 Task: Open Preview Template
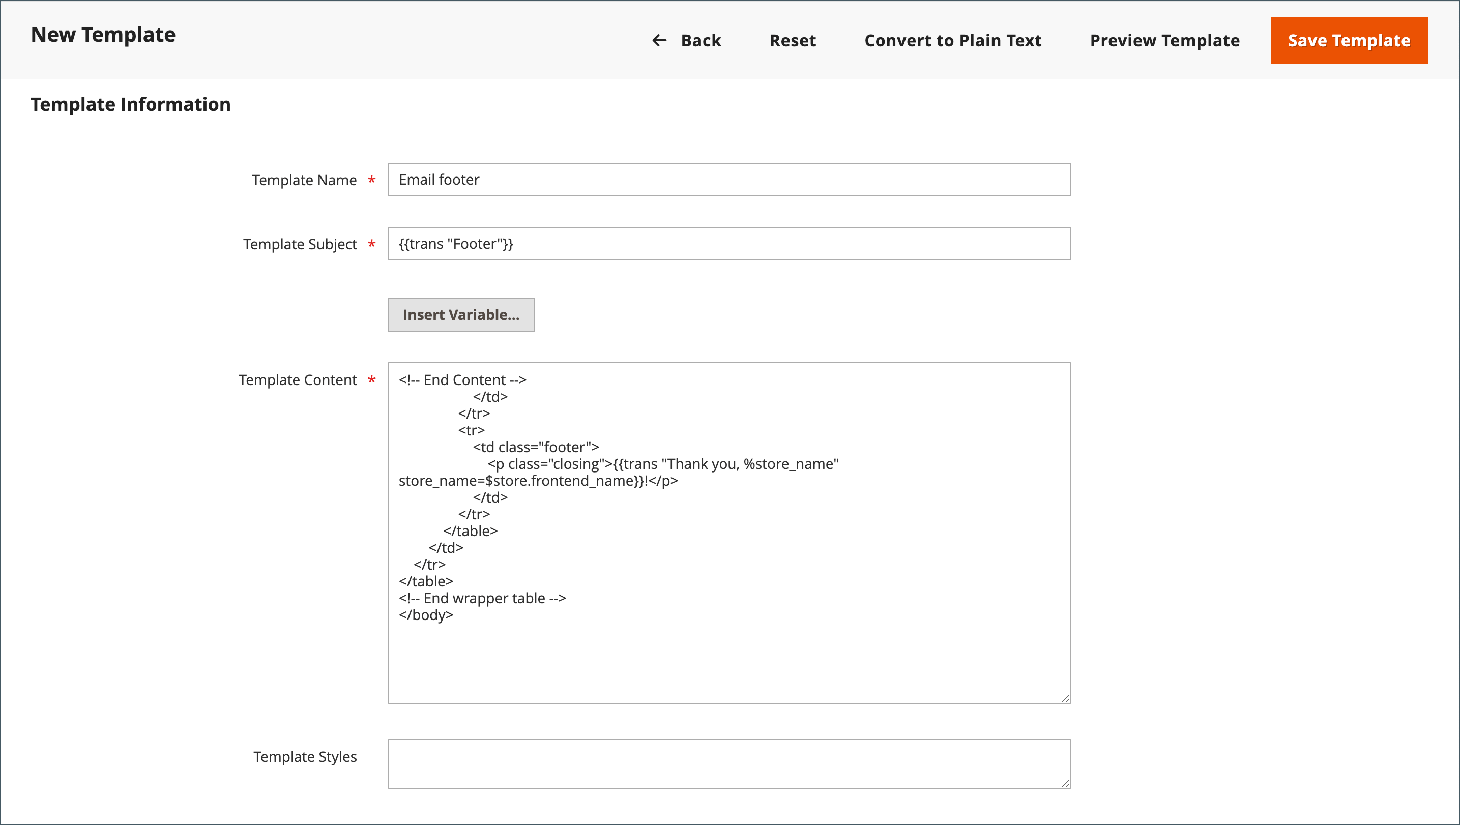tap(1164, 40)
